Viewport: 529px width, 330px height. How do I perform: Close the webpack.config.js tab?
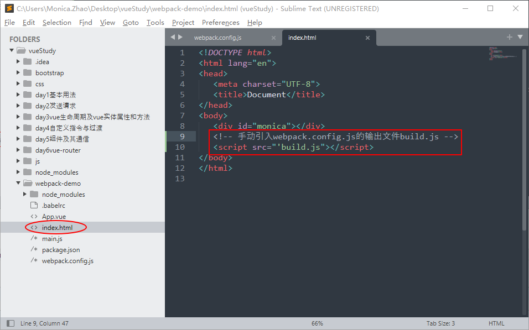[x=273, y=38]
